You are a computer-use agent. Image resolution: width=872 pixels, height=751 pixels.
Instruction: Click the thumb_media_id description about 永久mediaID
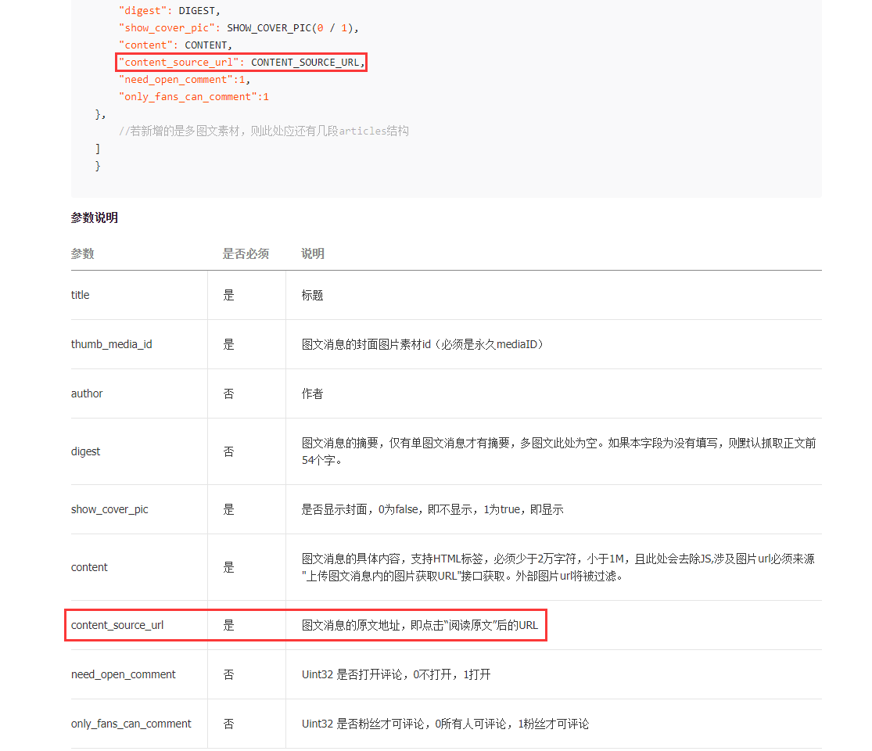pos(422,344)
